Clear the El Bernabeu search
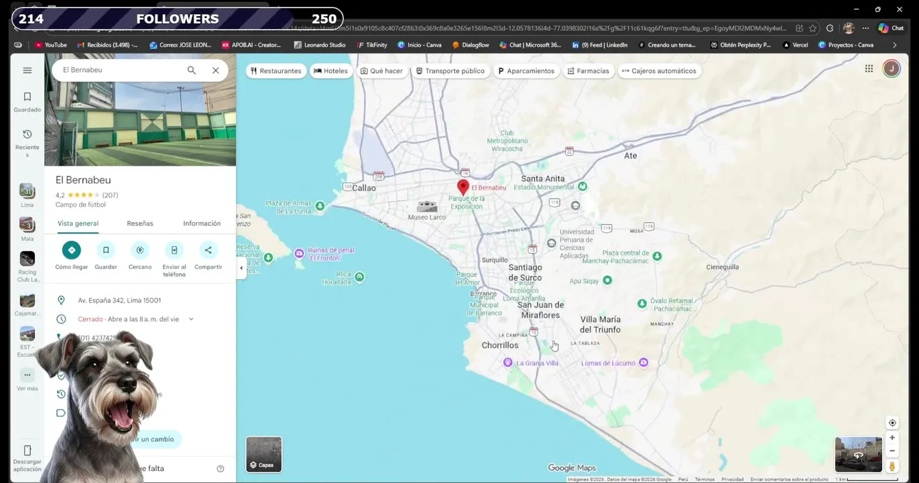Screen dimensions: 919x483 216,70
